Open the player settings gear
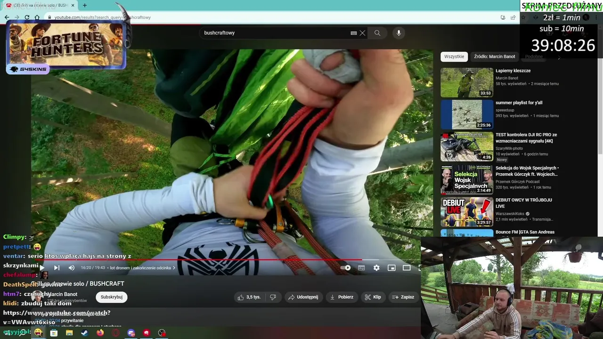603x339 pixels. [376, 268]
